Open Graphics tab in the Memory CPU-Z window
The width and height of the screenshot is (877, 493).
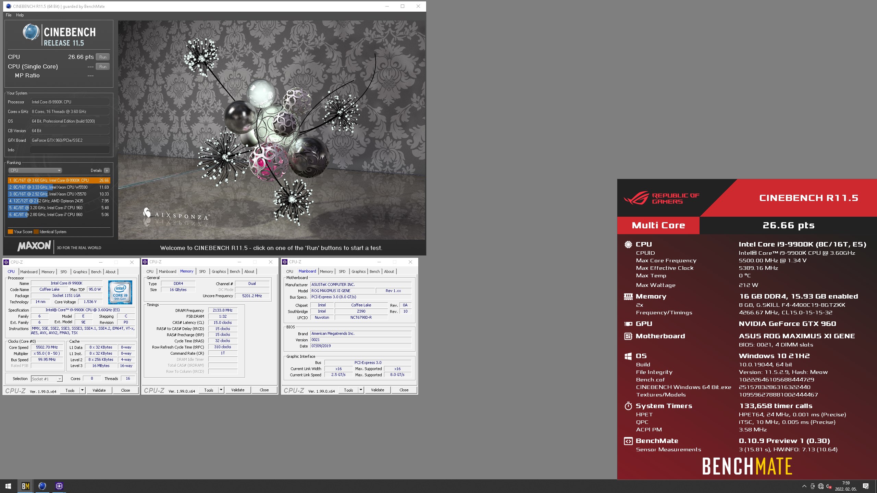click(219, 271)
